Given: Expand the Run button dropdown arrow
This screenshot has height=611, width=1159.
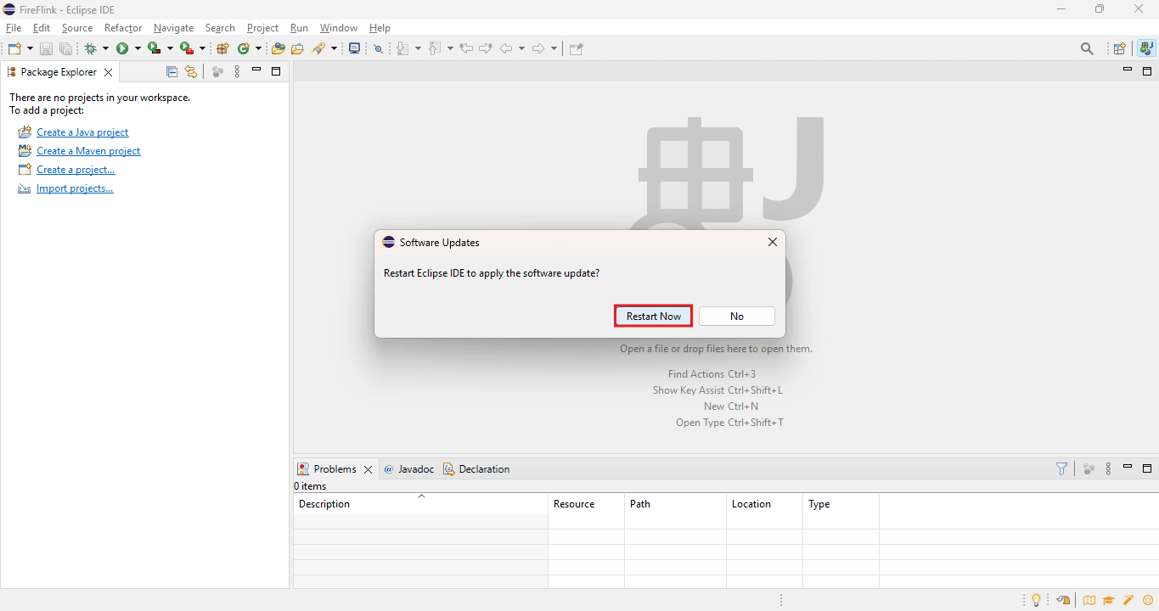Looking at the screenshot, I should pos(138,49).
